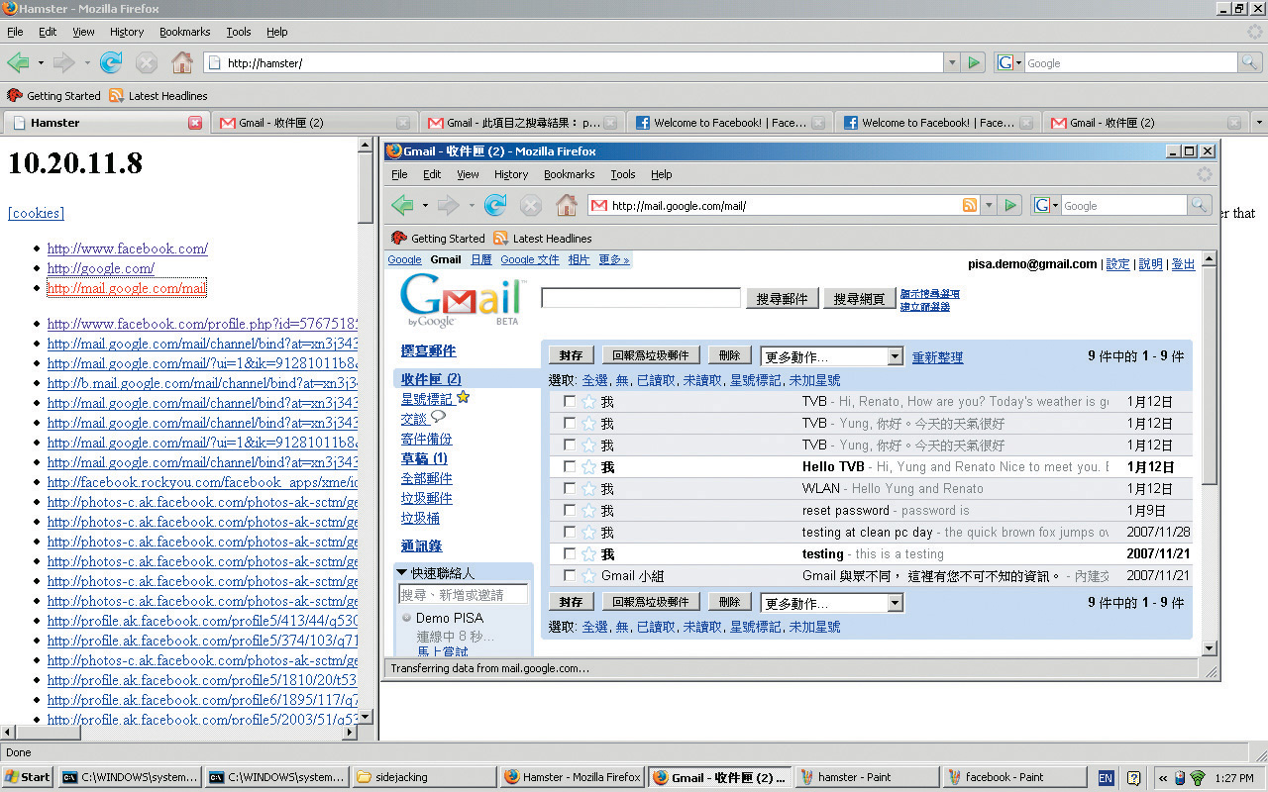Open the URL history dropdown in the Gmail address bar
The height and width of the screenshot is (792, 1268).
point(989,205)
